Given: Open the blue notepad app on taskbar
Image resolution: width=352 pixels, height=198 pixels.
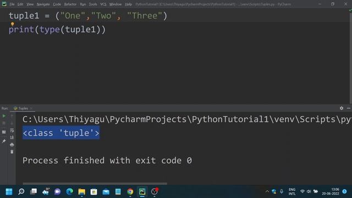Looking at the screenshot, I should 118,192.
